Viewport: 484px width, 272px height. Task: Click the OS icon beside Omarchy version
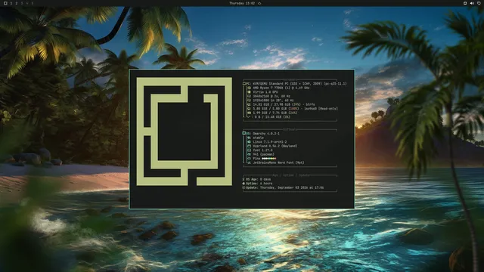pos(244,133)
